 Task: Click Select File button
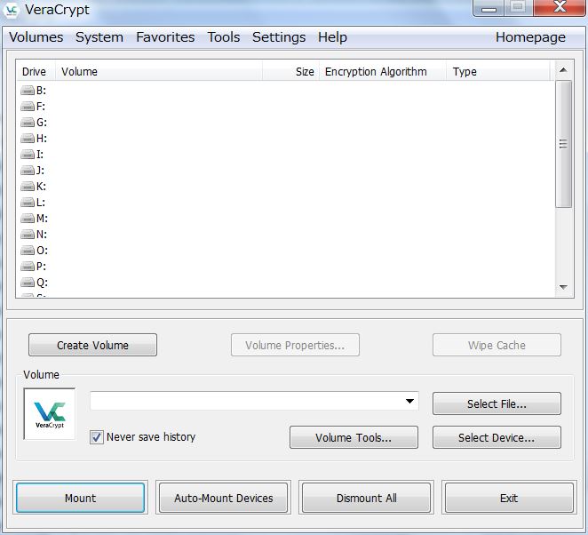pos(497,403)
